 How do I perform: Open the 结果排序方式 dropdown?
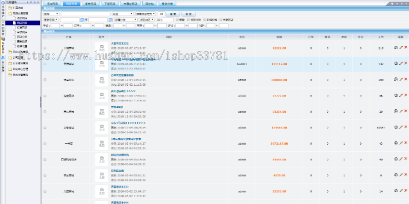point(146,14)
